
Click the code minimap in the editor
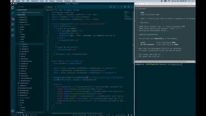pyautogui.click(x=128, y=15)
